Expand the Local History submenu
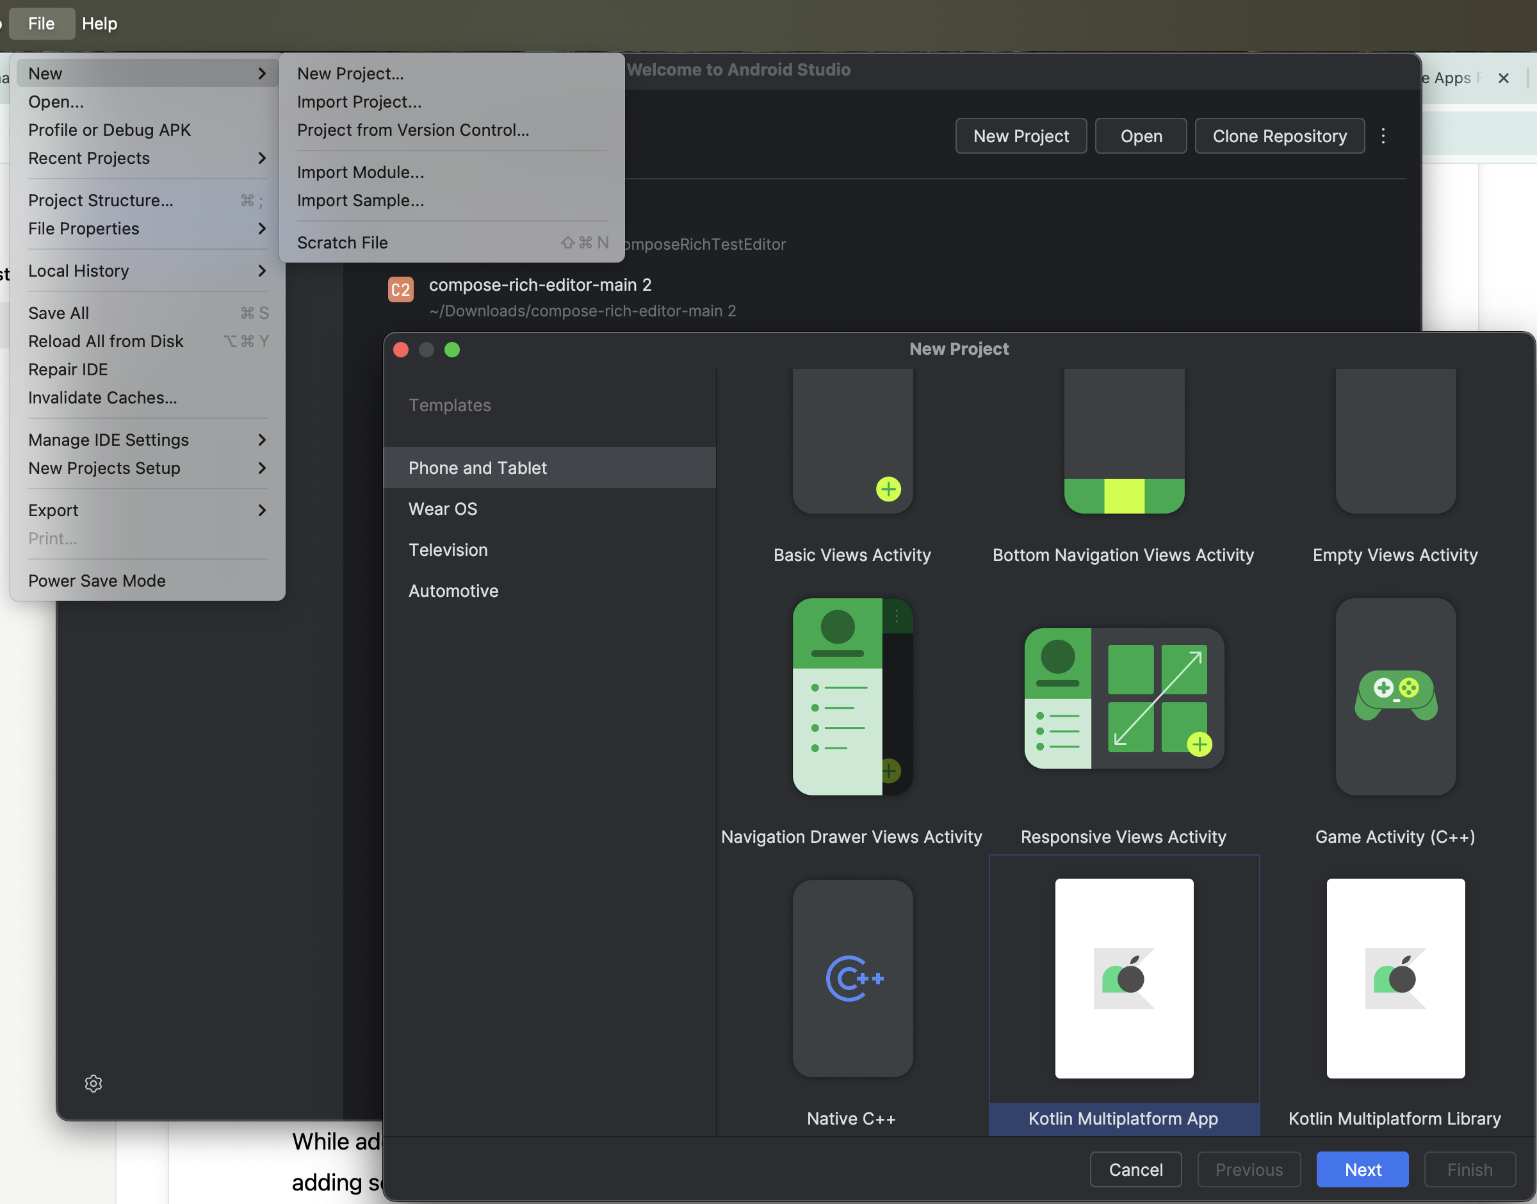This screenshot has width=1537, height=1204. [x=262, y=271]
